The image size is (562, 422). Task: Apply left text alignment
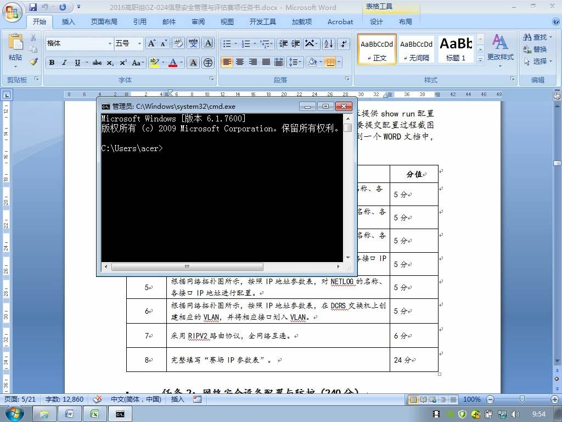pos(227,62)
